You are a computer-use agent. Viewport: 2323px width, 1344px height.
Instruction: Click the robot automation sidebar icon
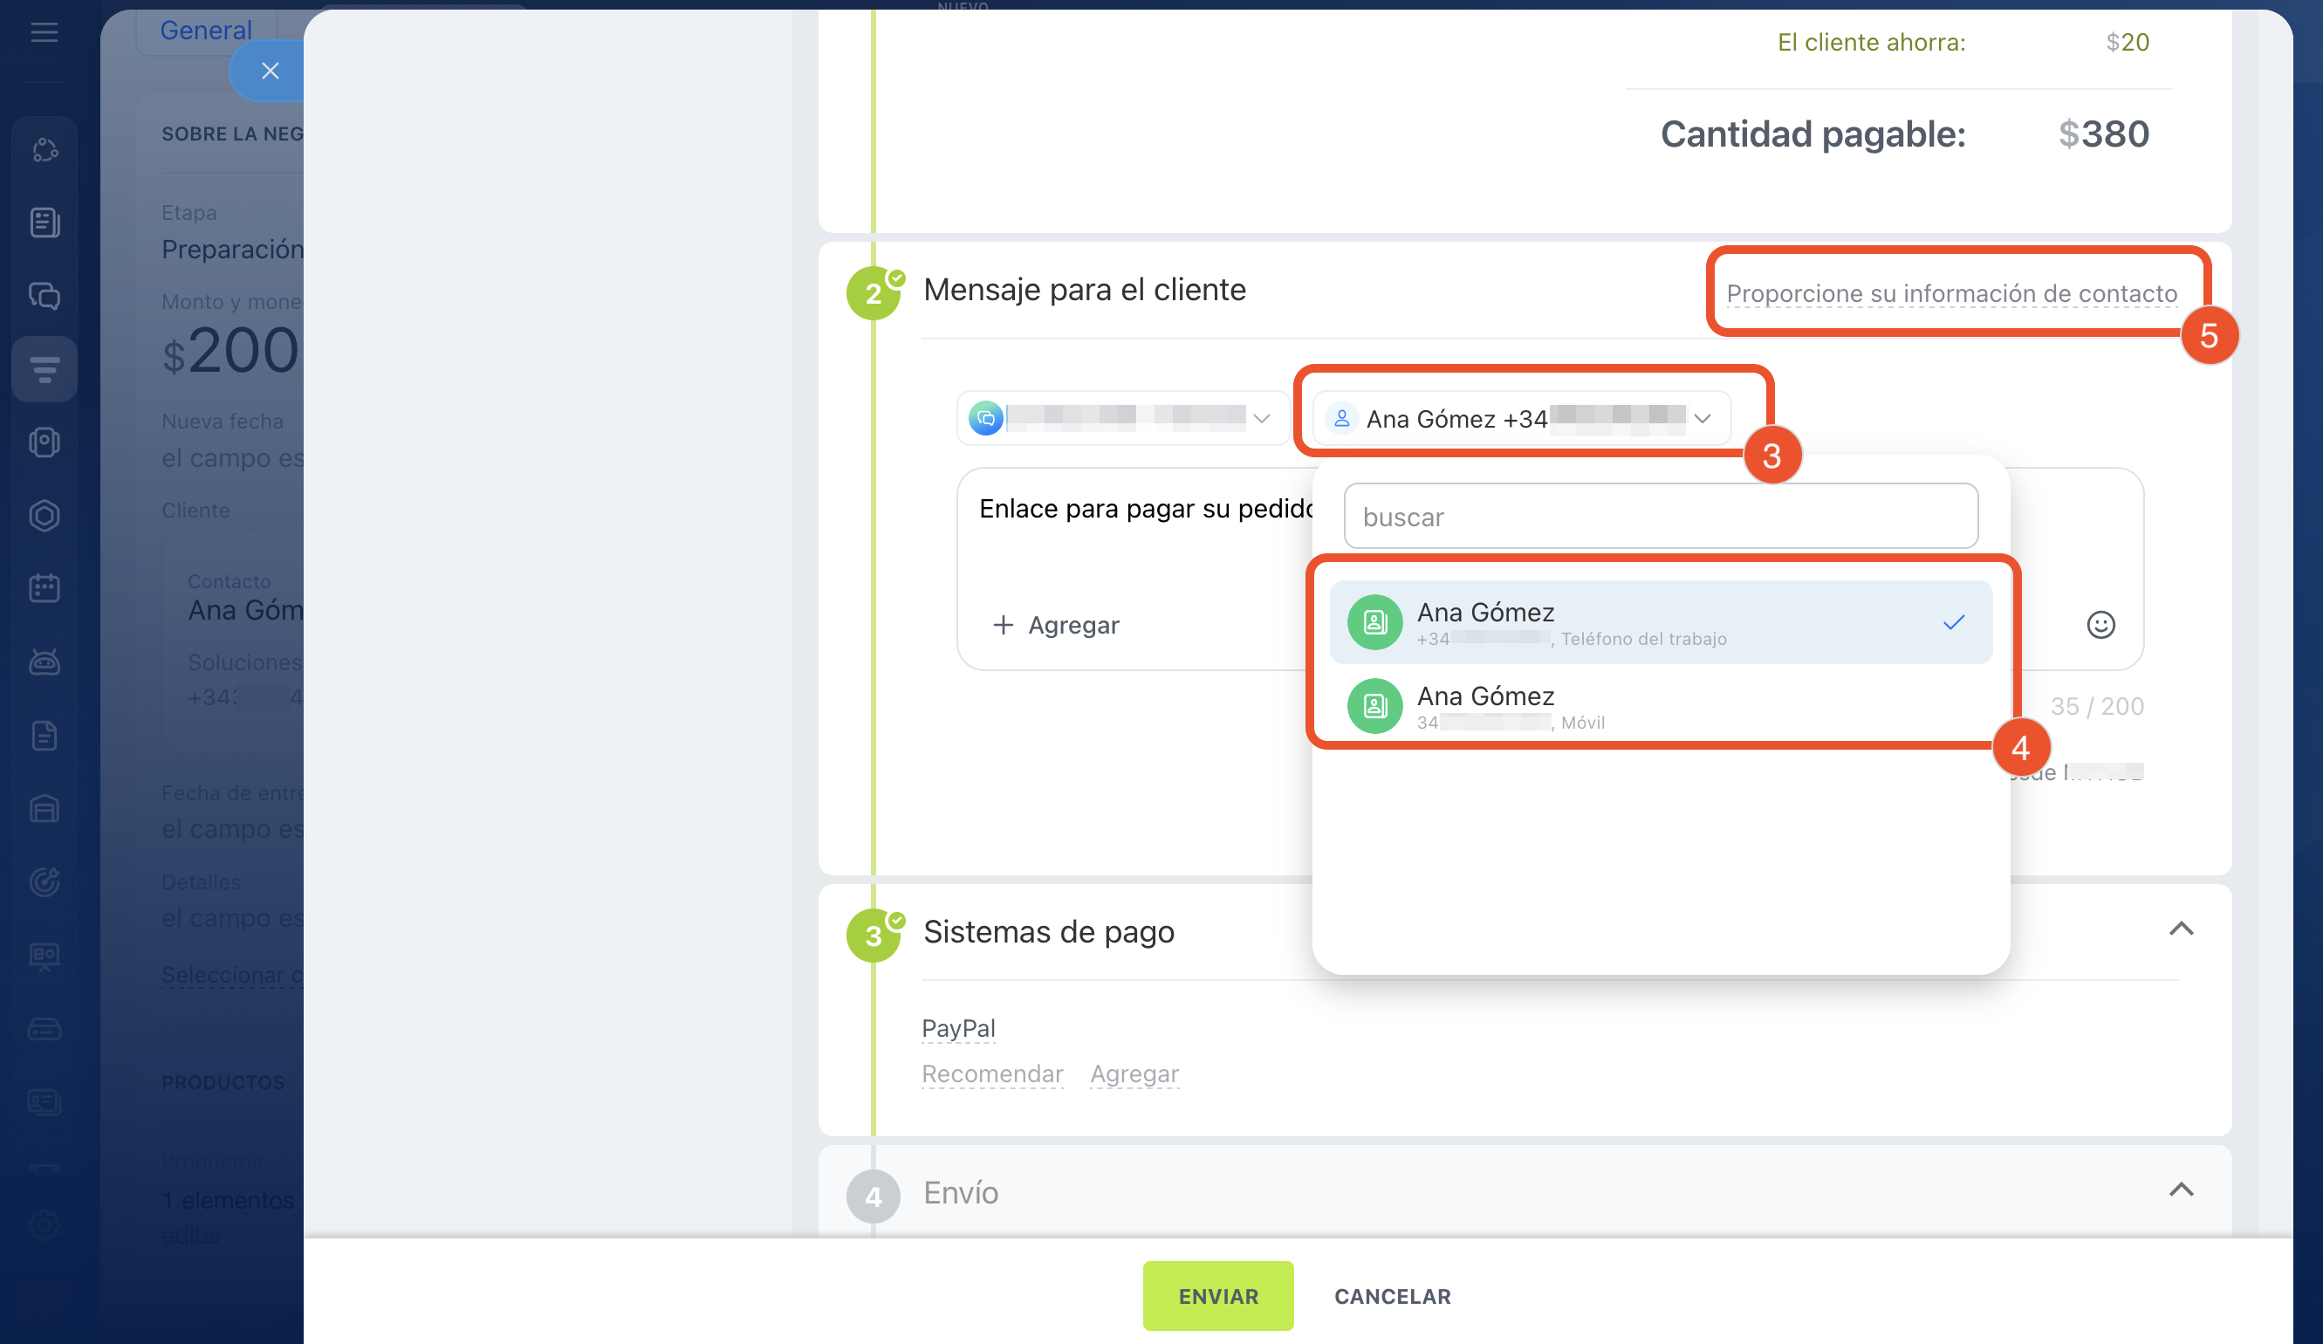[x=45, y=662]
